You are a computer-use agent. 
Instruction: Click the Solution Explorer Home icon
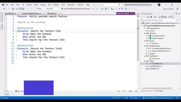click(148, 17)
